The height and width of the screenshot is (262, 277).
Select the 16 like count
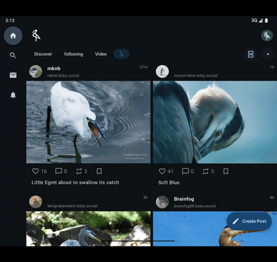pos(44,171)
